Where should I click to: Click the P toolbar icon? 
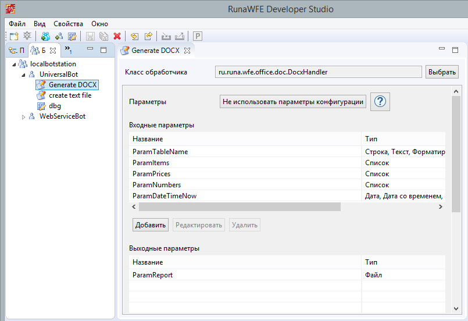point(197,36)
